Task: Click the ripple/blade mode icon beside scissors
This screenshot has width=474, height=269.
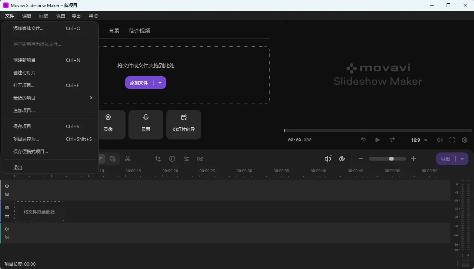Action: tap(113, 159)
